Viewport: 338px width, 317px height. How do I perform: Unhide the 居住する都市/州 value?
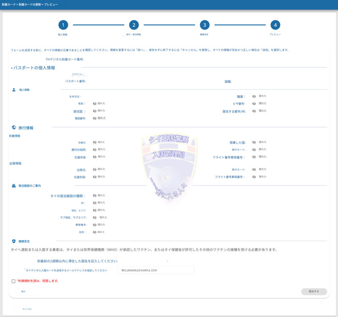pos(254,111)
